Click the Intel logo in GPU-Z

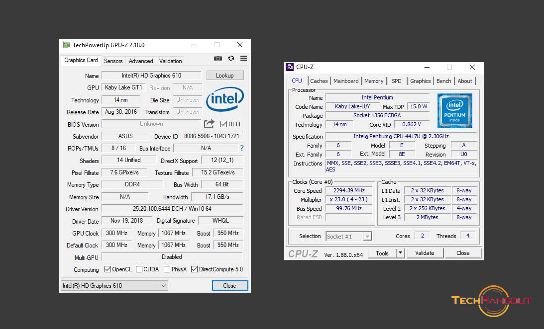(x=225, y=99)
